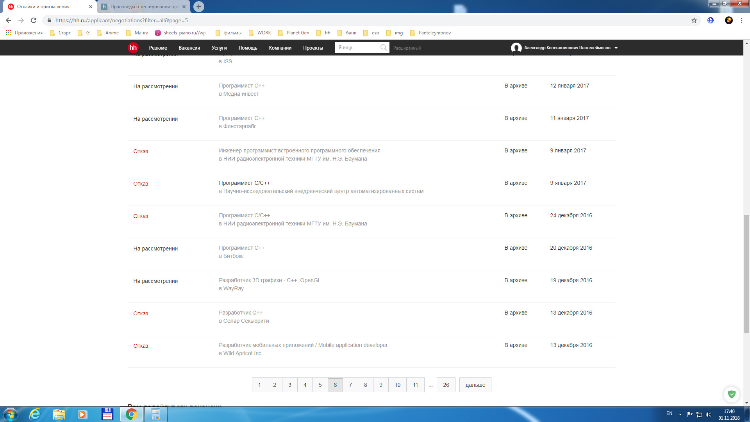Image resolution: width=750 pixels, height=422 pixels.
Task: Show hidden system tray icons
Action: (680, 415)
